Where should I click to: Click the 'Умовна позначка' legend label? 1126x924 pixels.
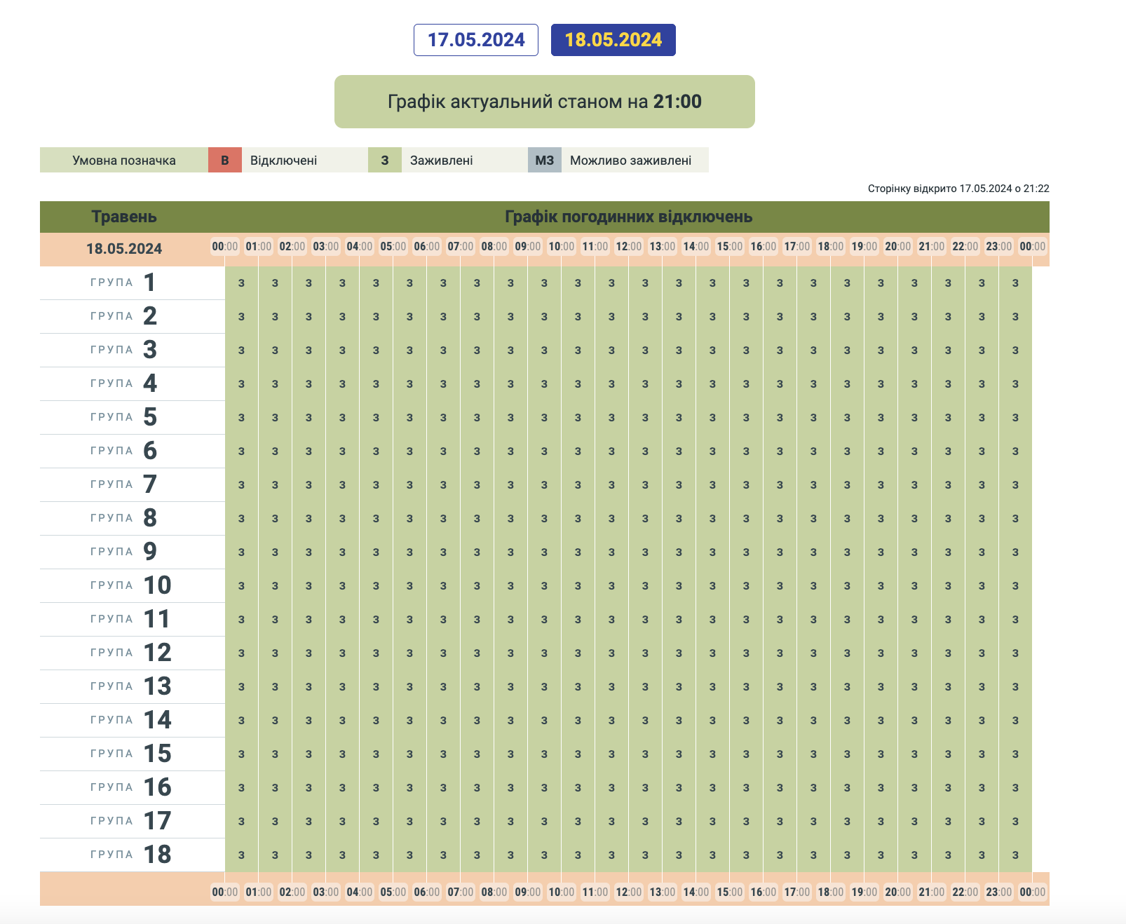124,160
